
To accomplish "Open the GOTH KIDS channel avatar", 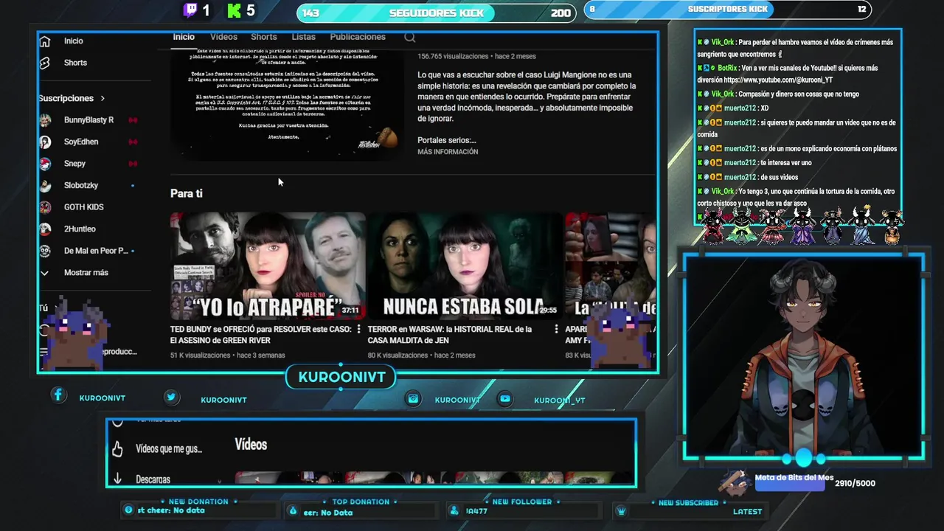I will (45, 207).
